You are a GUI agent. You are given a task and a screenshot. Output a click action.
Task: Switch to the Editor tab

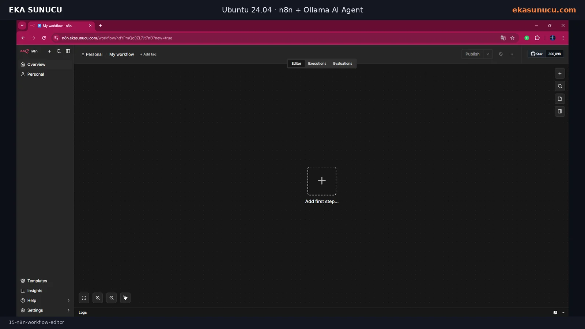296,64
